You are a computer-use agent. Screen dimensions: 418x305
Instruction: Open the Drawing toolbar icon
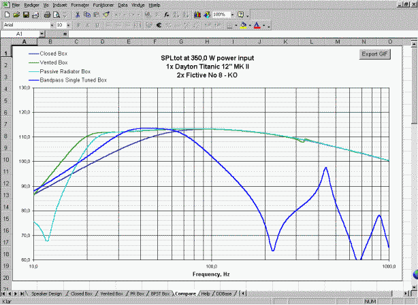(207, 15)
